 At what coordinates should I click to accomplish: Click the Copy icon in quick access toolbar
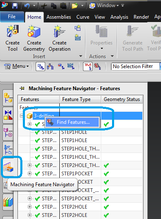click(x=54, y=6)
